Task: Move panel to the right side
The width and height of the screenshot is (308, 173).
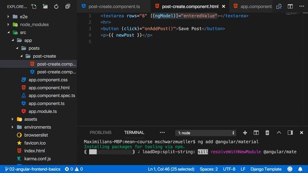Action: pos(290,133)
